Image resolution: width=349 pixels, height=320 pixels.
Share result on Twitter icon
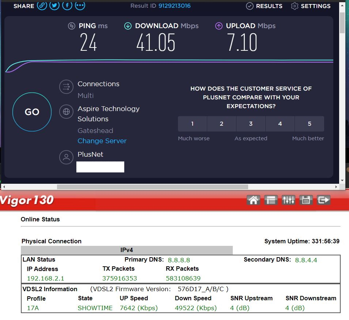pyautogui.click(x=54, y=5)
